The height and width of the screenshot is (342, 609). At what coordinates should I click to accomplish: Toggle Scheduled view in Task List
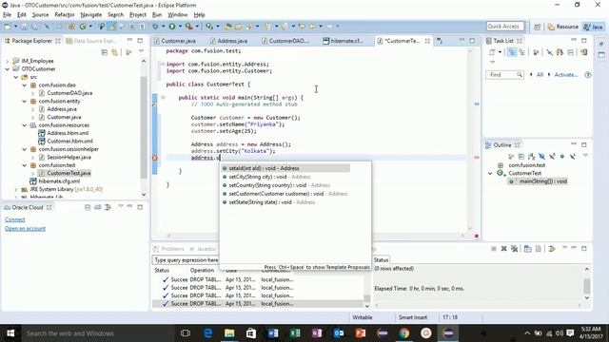click(x=522, y=52)
